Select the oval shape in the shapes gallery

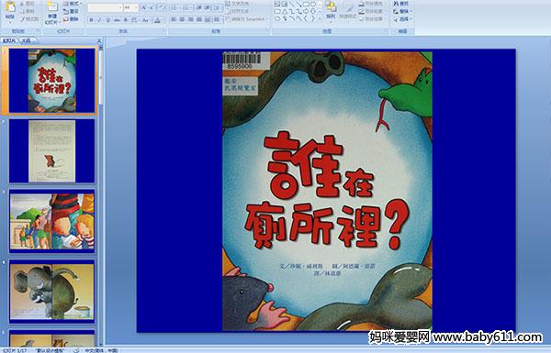tap(313, 5)
